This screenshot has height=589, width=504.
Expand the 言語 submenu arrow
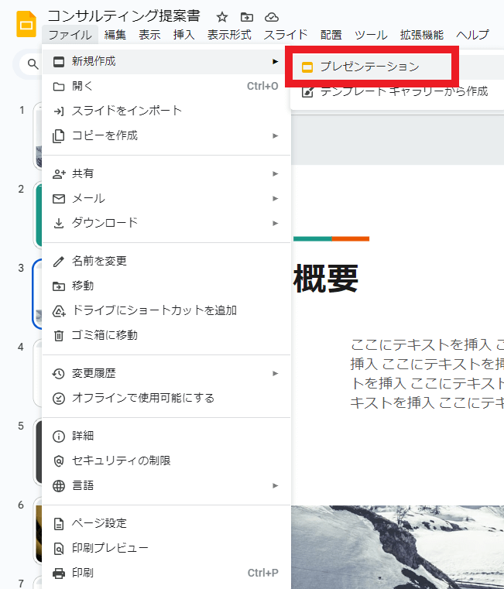click(276, 486)
